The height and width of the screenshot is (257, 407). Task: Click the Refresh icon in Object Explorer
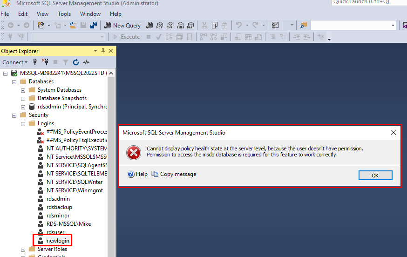tap(76, 62)
